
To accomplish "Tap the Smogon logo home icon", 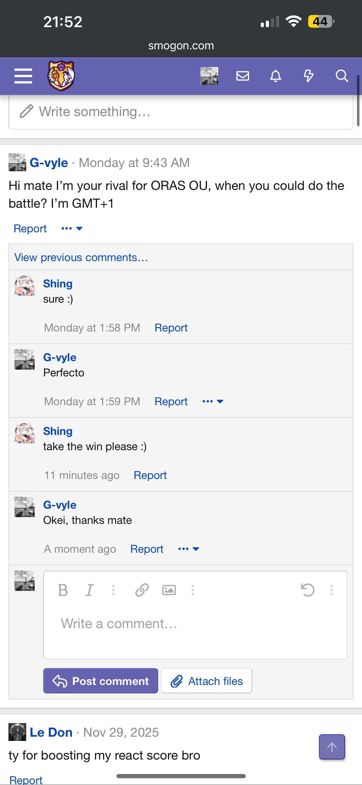I will pos(61,76).
